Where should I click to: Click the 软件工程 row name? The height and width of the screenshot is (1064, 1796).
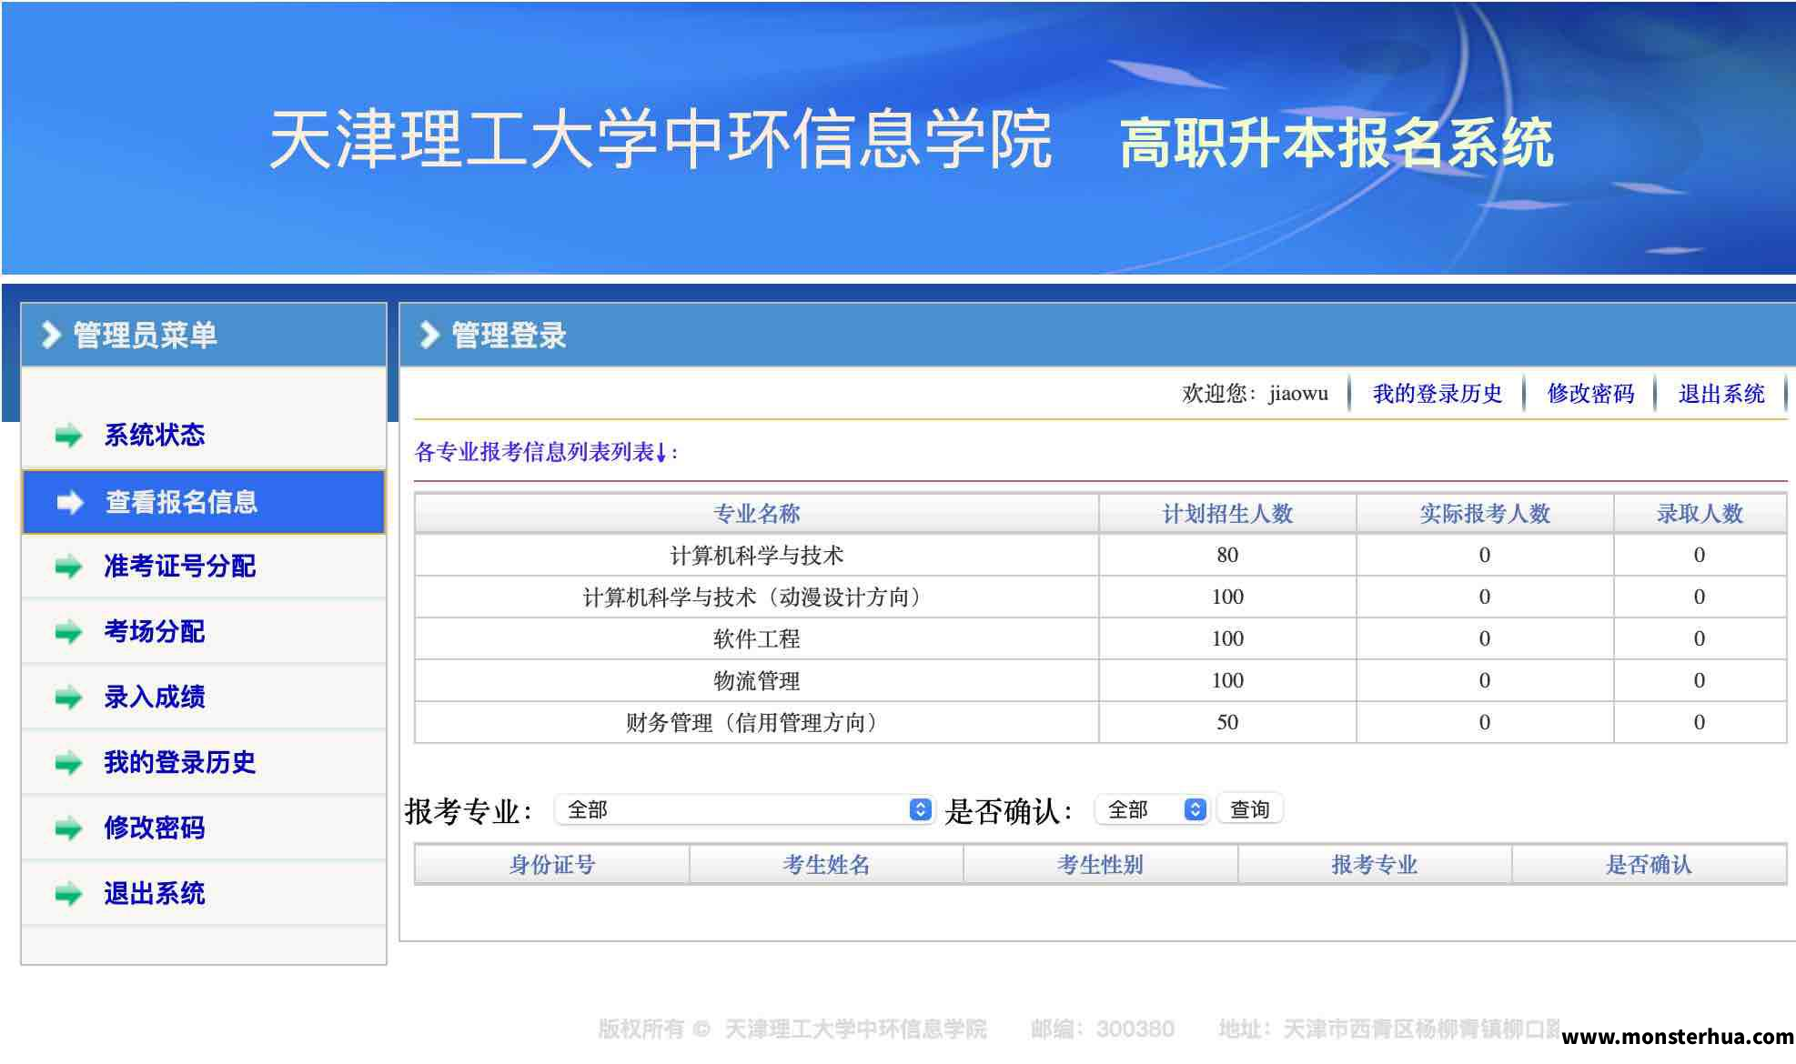[x=757, y=639]
